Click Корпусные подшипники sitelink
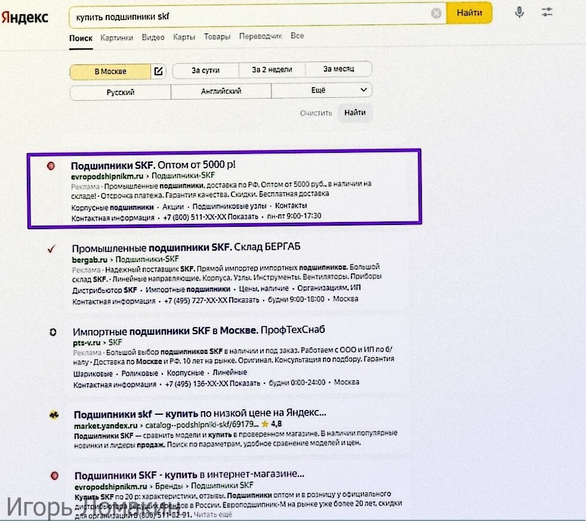The image size is (586, 521). click(x=113, y=208)
